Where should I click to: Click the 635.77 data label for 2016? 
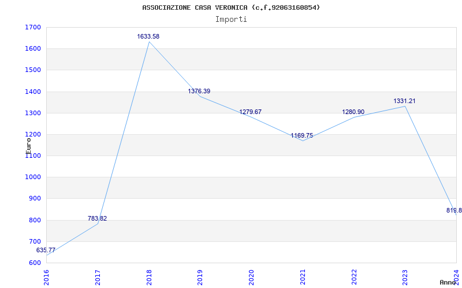46,251
